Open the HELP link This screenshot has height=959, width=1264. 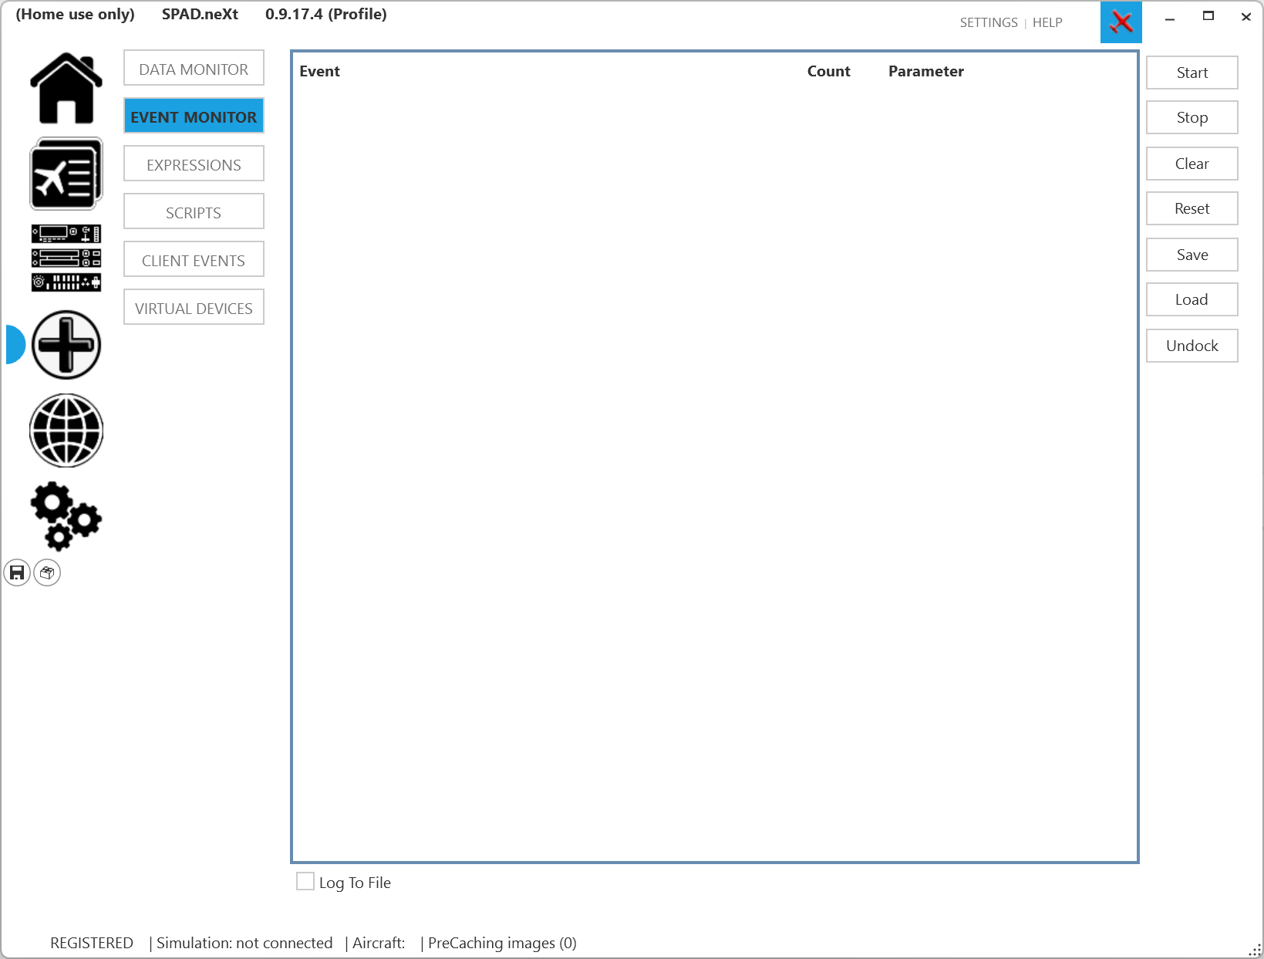(x=1047, y=22)
